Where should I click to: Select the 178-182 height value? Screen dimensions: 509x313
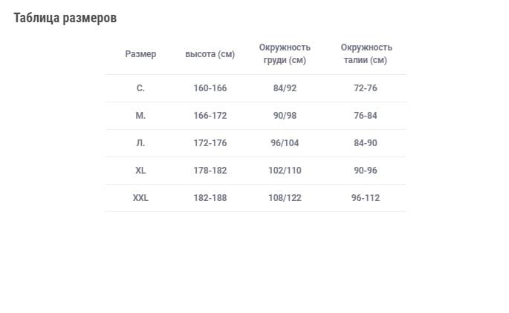tap(210, 171)
